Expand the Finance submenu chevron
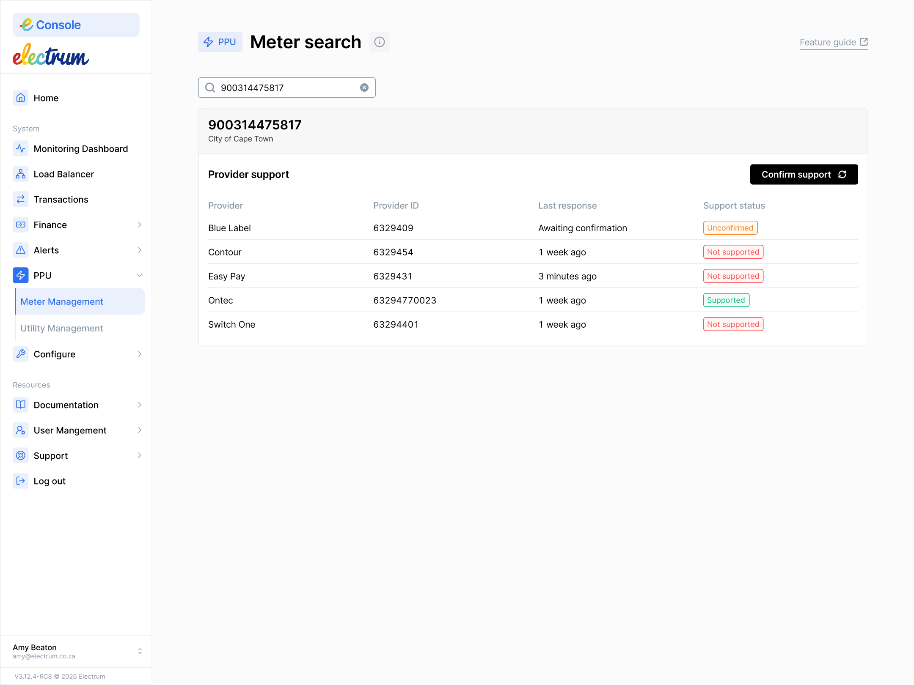The width and height of the screenshot is (914, 685). pos(140,225)
